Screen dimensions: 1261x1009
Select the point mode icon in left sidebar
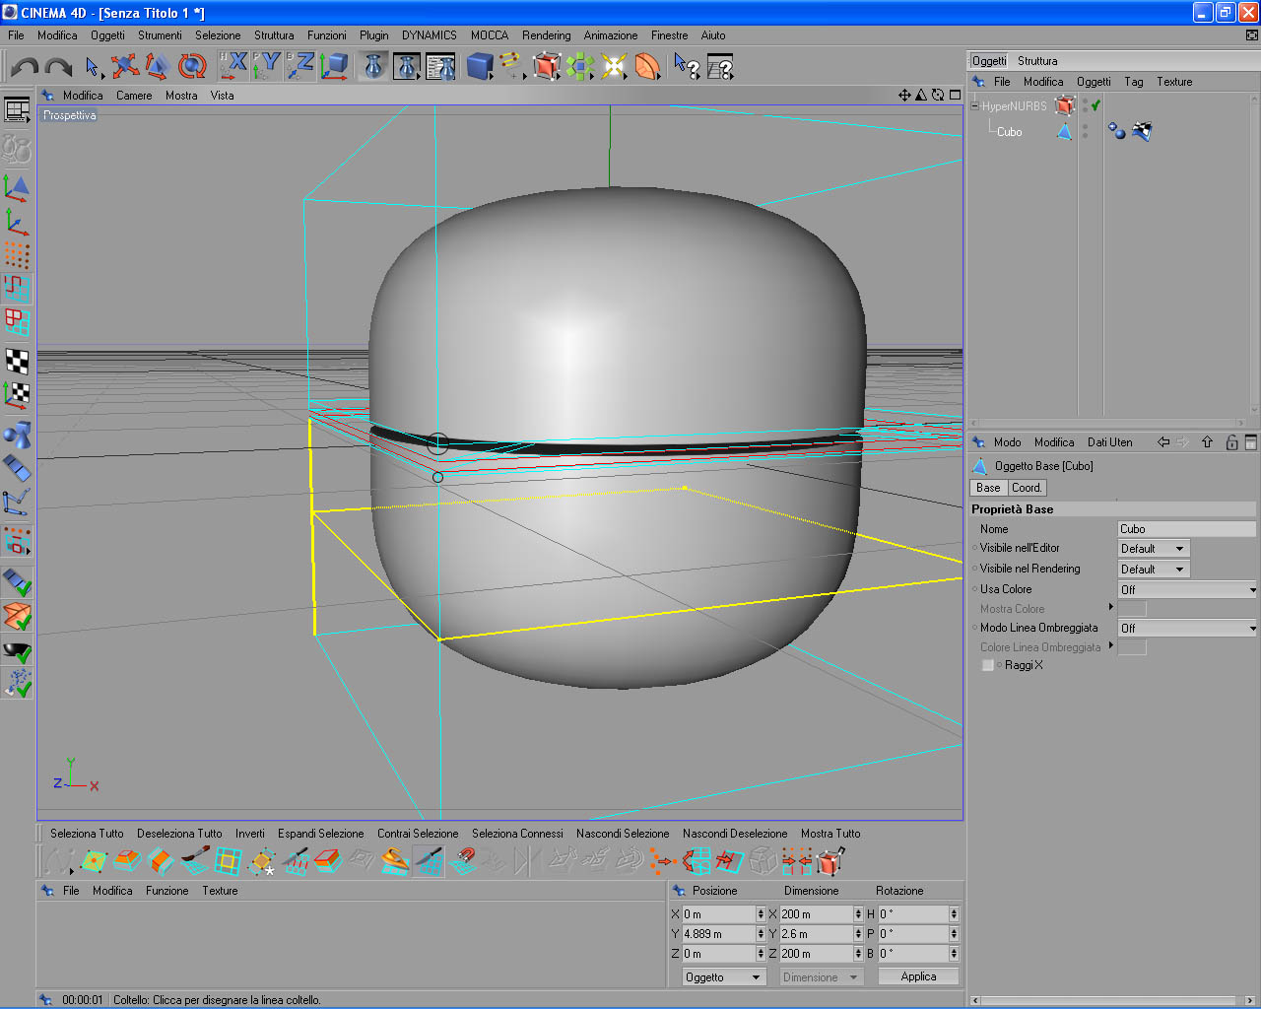point(18,254)
